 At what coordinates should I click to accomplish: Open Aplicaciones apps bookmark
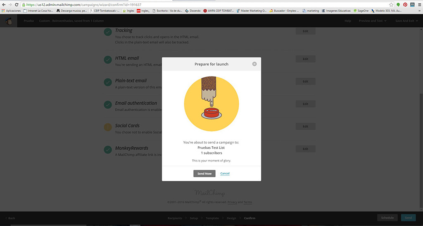11,11
